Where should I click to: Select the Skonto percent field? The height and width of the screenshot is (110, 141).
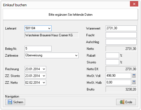[112, 62]
